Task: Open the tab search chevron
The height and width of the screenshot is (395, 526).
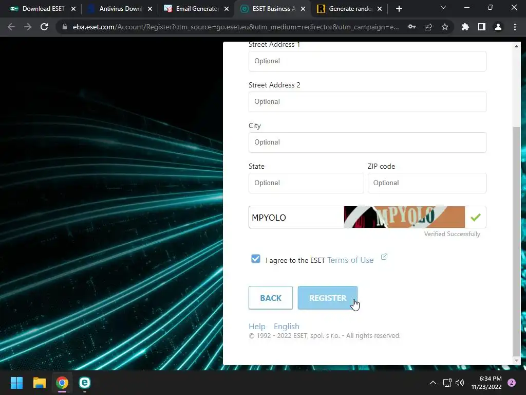Action: coord(443,7)
